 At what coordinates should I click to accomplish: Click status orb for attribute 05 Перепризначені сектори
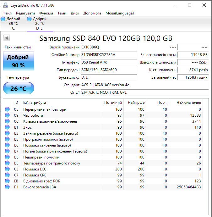tap(7, 109)
